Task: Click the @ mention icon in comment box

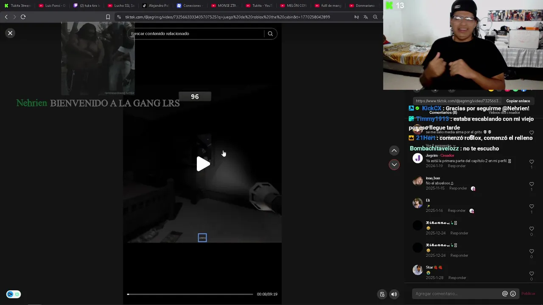Action: pyautogui.click(x=505, y=294)
